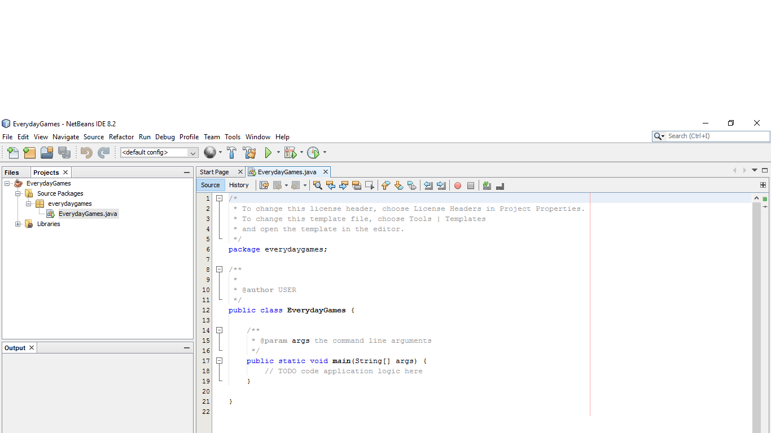Undo the last edit
771x433 pixels.
pos(85,152)
